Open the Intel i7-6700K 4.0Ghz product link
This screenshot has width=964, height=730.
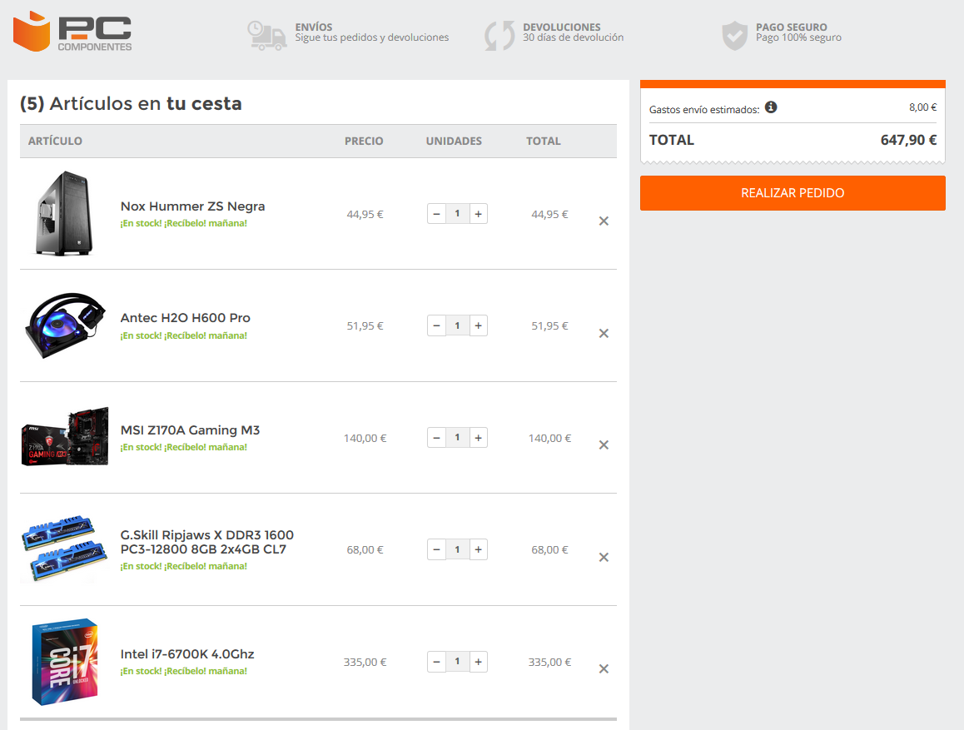point(187,653)
